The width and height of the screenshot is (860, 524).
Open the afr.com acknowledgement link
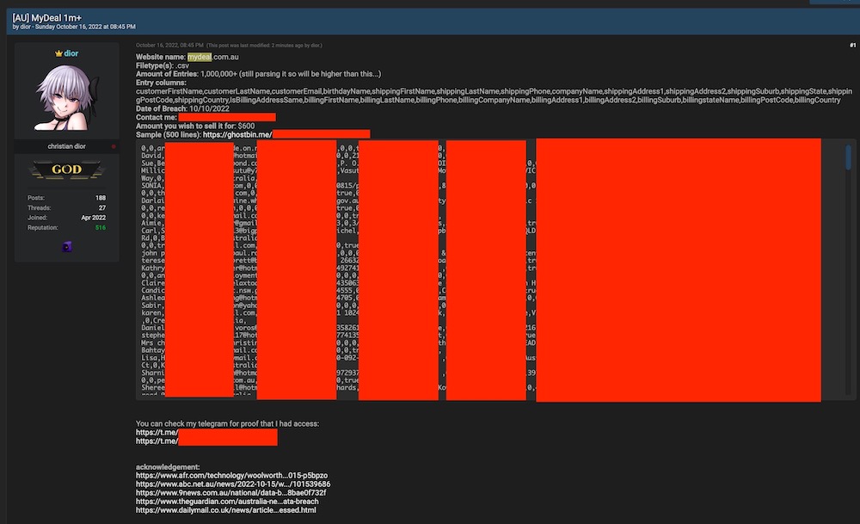[x=232, y=475]
